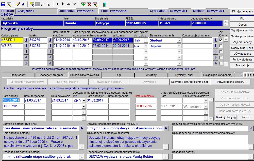Click Szukaj po indeksie button

click(x=242, y=36)
